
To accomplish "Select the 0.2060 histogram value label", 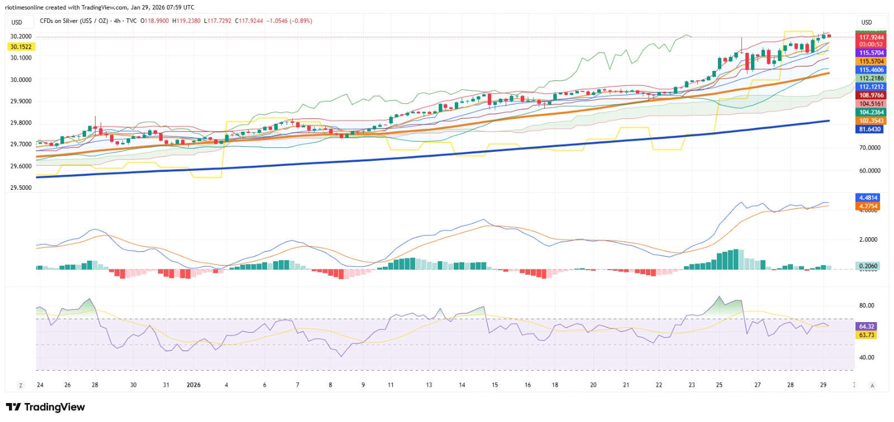I will click(868, 266).
